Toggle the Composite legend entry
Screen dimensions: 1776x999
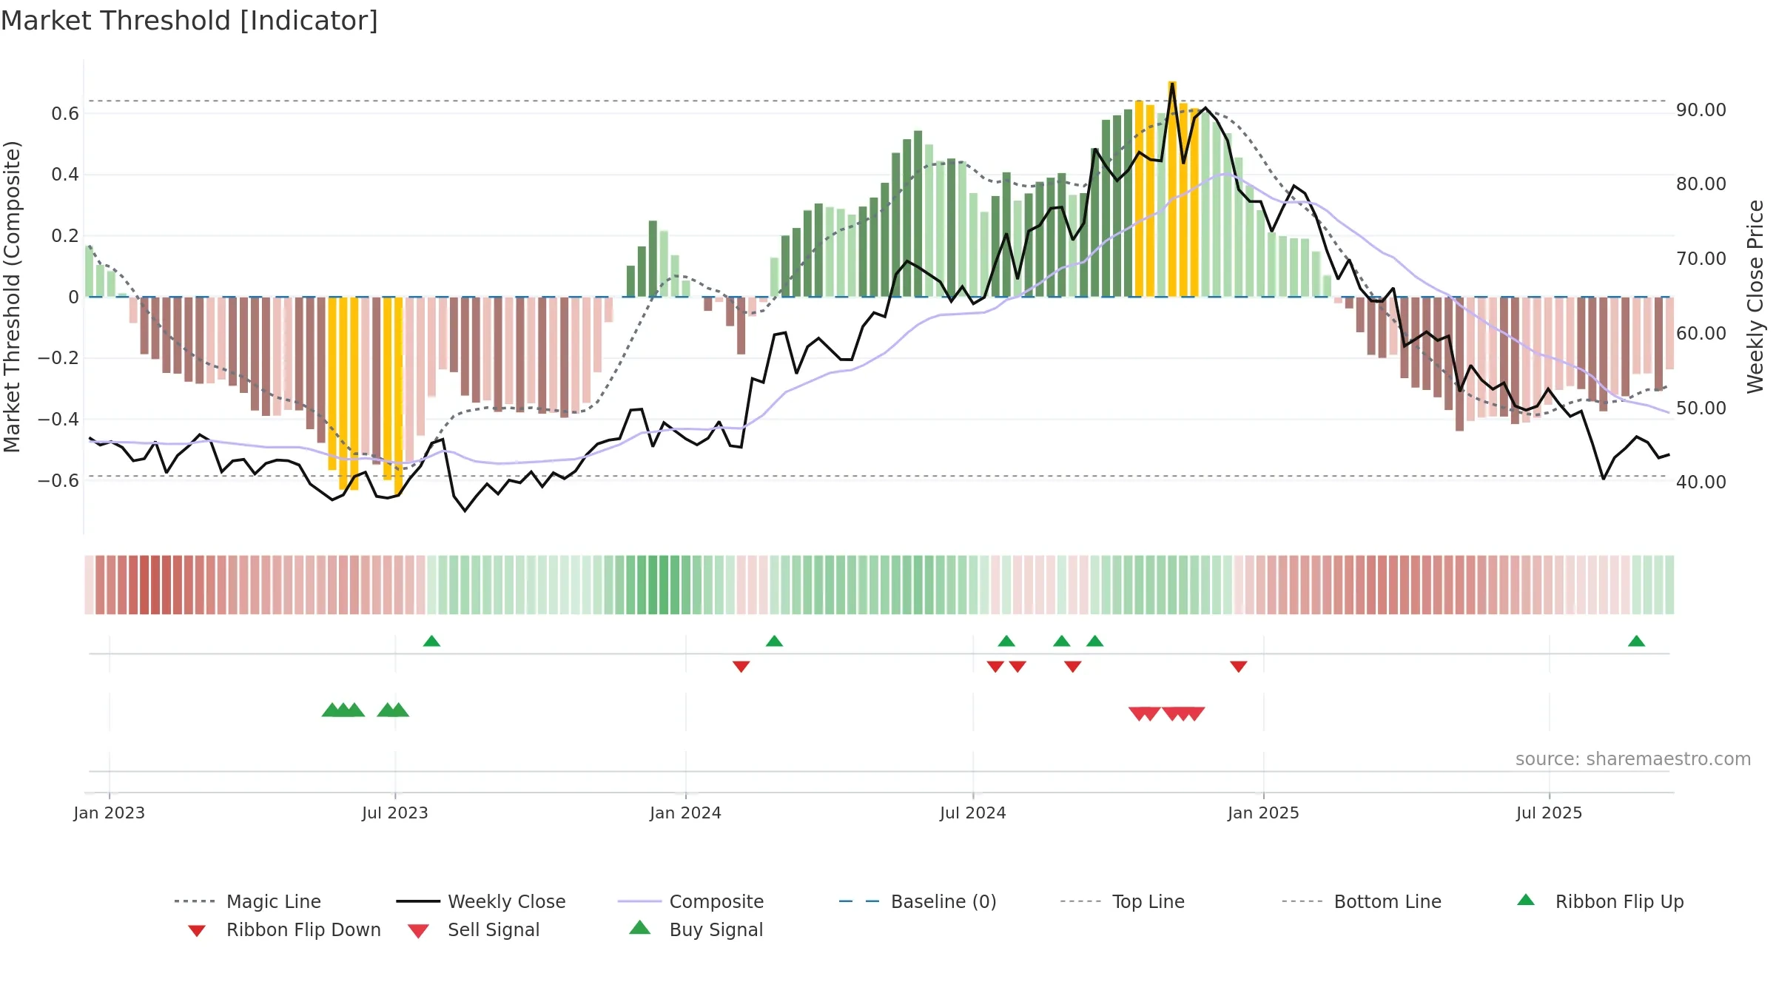point(690,901)
